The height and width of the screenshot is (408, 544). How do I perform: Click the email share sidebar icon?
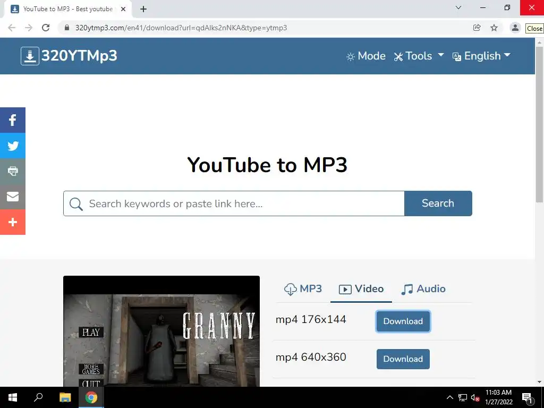tap(13, 197)
